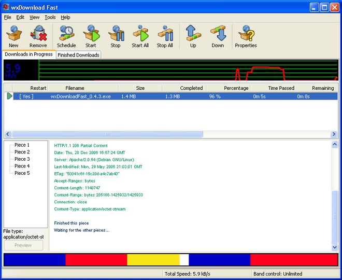342x280 pixels.
Task: Select Piece 2 in tree
Action: [22, 152]
